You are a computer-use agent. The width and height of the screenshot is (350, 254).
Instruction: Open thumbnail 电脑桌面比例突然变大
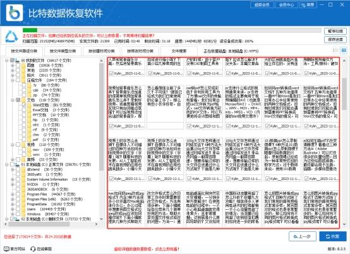point(204,208)
